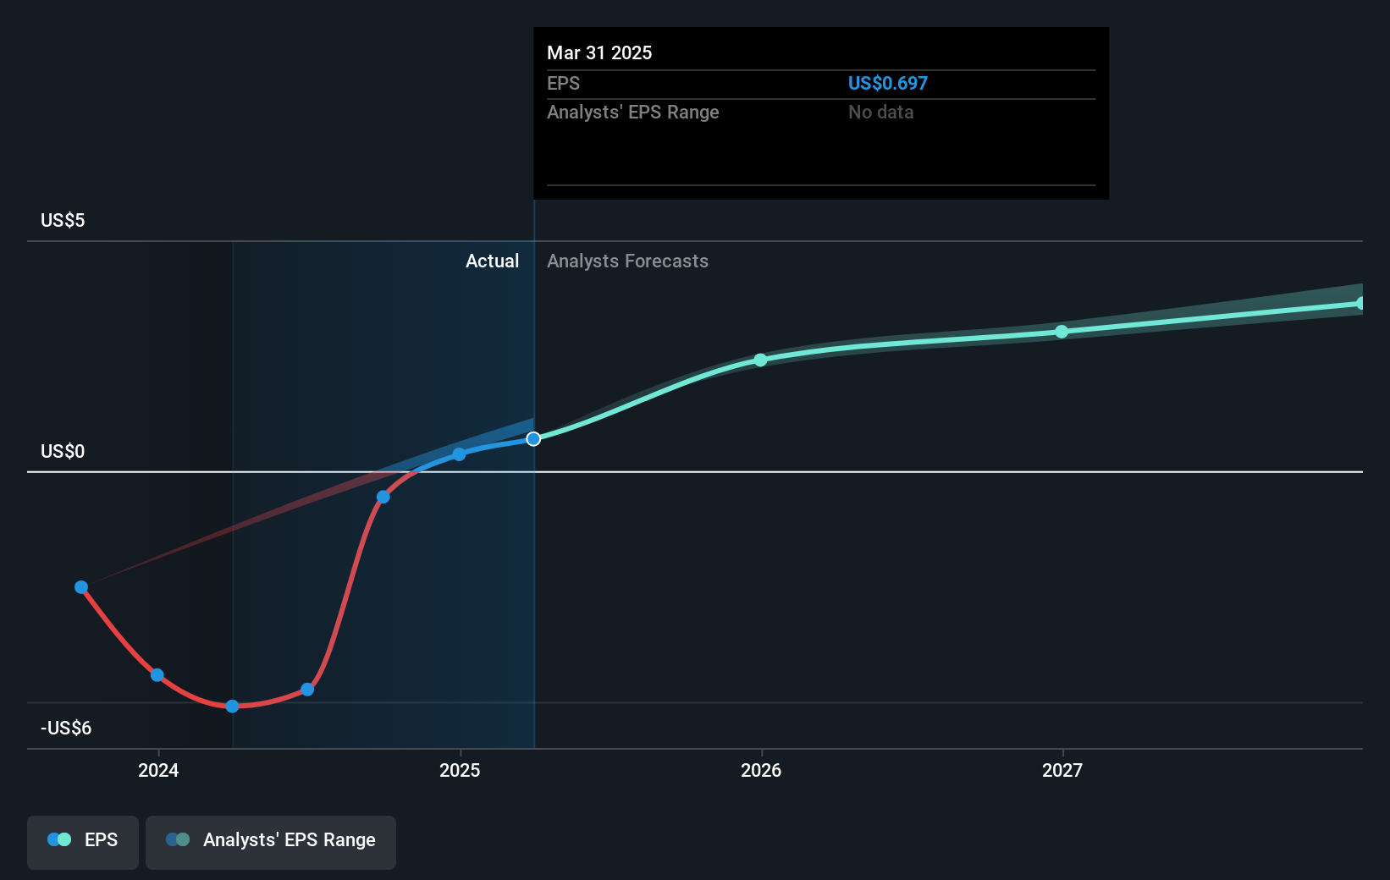
Task: Click the 'Actual' section label
Action: pos(492,261)
